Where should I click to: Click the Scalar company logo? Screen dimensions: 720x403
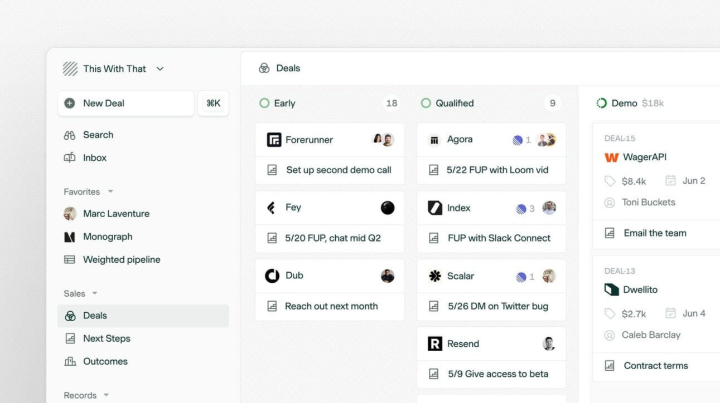[435, 276]
